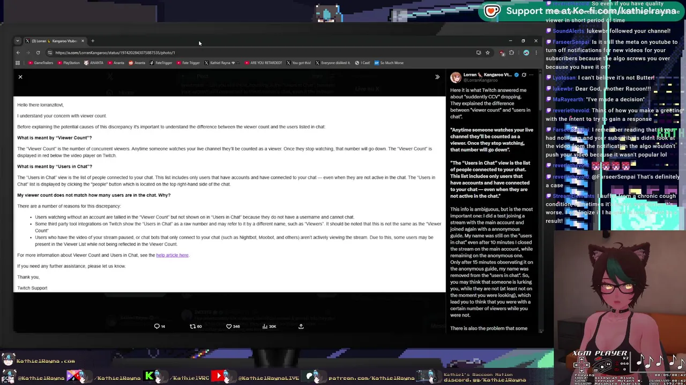View site information icon in address bar
The image size is (686, 385).
coord(50,52)
